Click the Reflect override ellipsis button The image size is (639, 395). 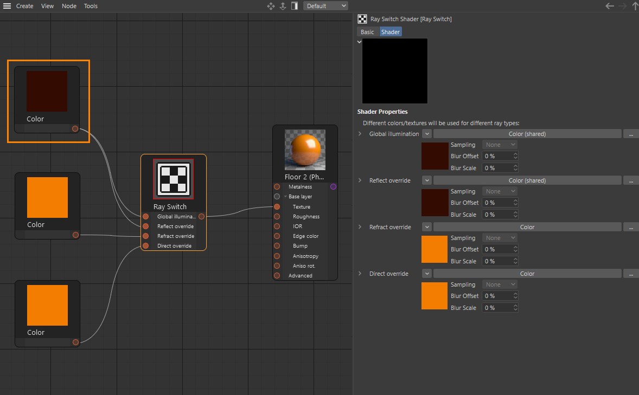tap(631, 180)
